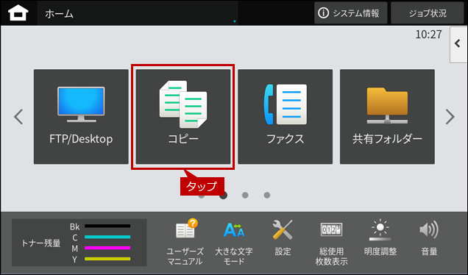Screen dimensions: 468x275
Task: Open the 共有フォルダー shared folder tile
Action: [387, 117]
